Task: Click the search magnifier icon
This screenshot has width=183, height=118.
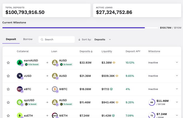Action: 42,40
